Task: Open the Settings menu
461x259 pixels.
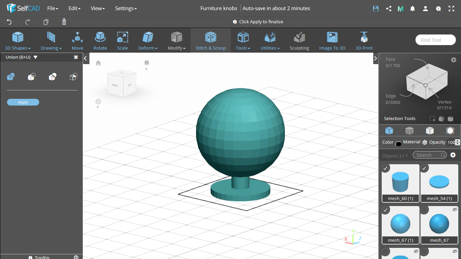Action: coord(126,8)
